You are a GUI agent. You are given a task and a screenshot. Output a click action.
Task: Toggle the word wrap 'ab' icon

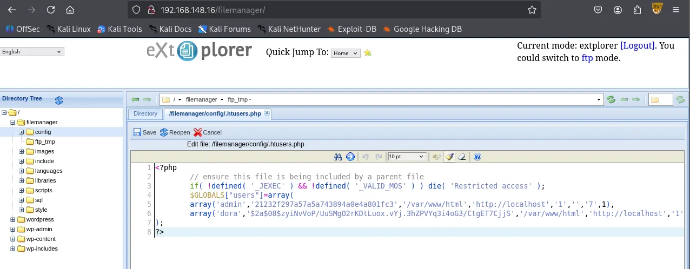[436, 157]
